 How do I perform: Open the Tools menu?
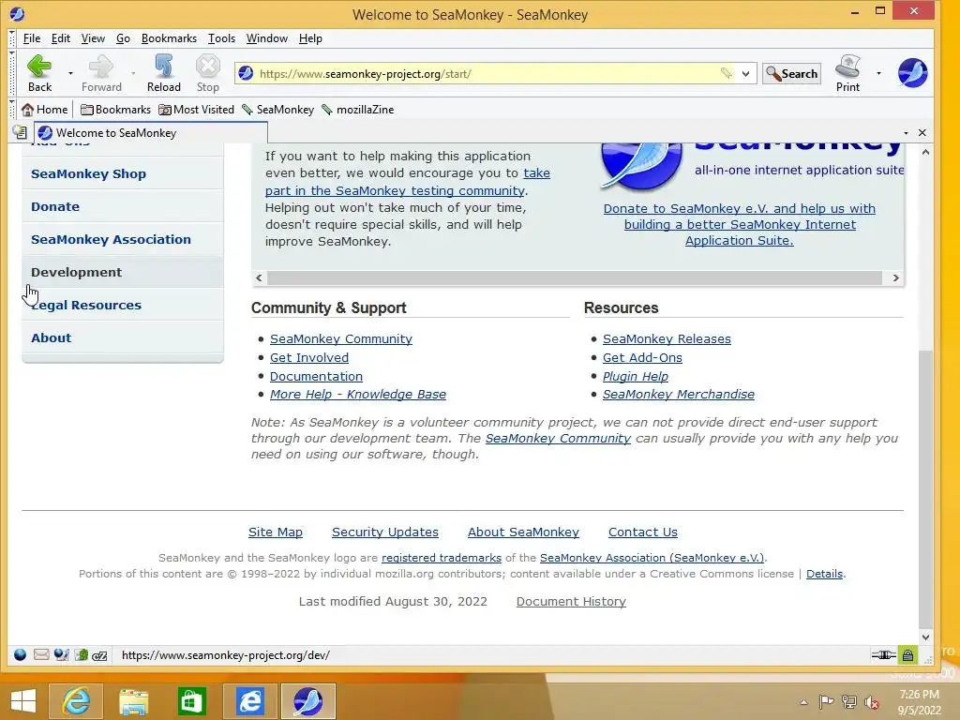(221, 38)
